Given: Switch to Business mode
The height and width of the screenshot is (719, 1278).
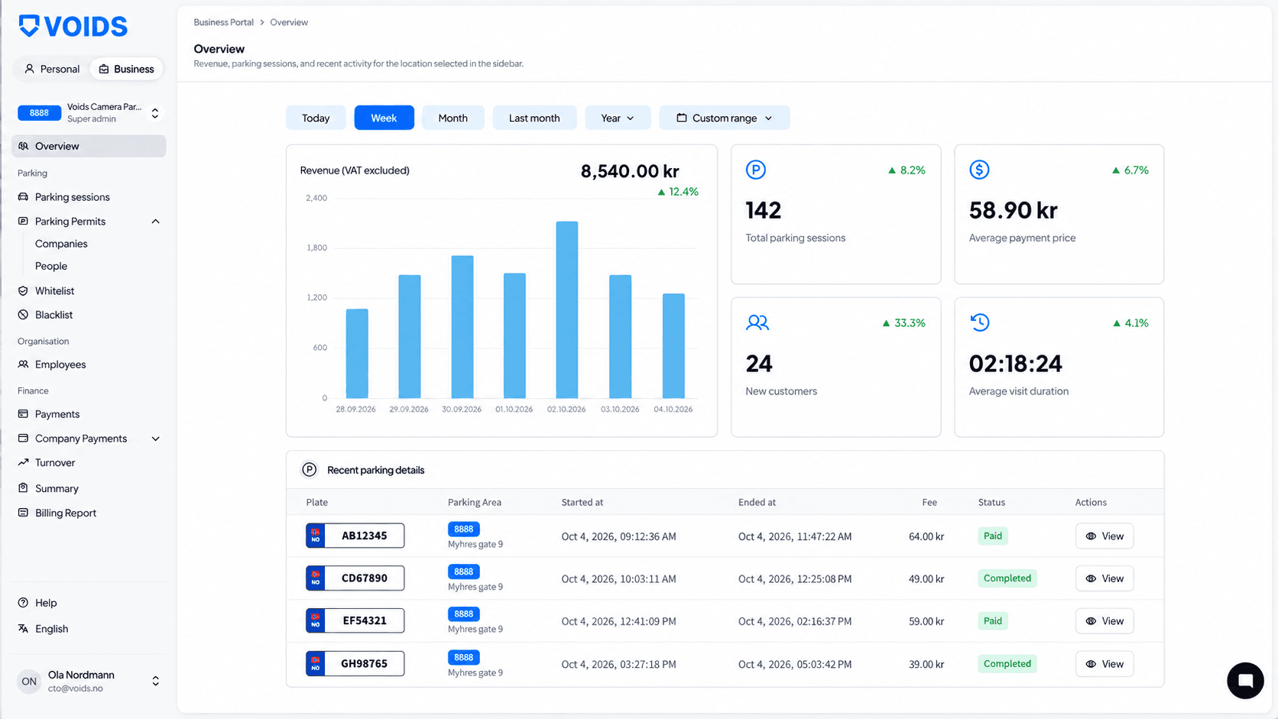Looking at the screenshot, I should [x=126, y=69].
